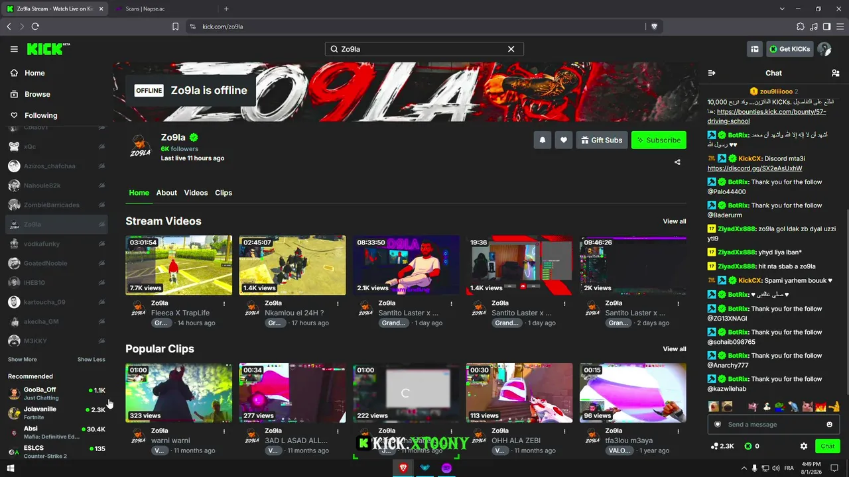Click Show More in following list
The image size is (849, 477).
coord(22,359)
